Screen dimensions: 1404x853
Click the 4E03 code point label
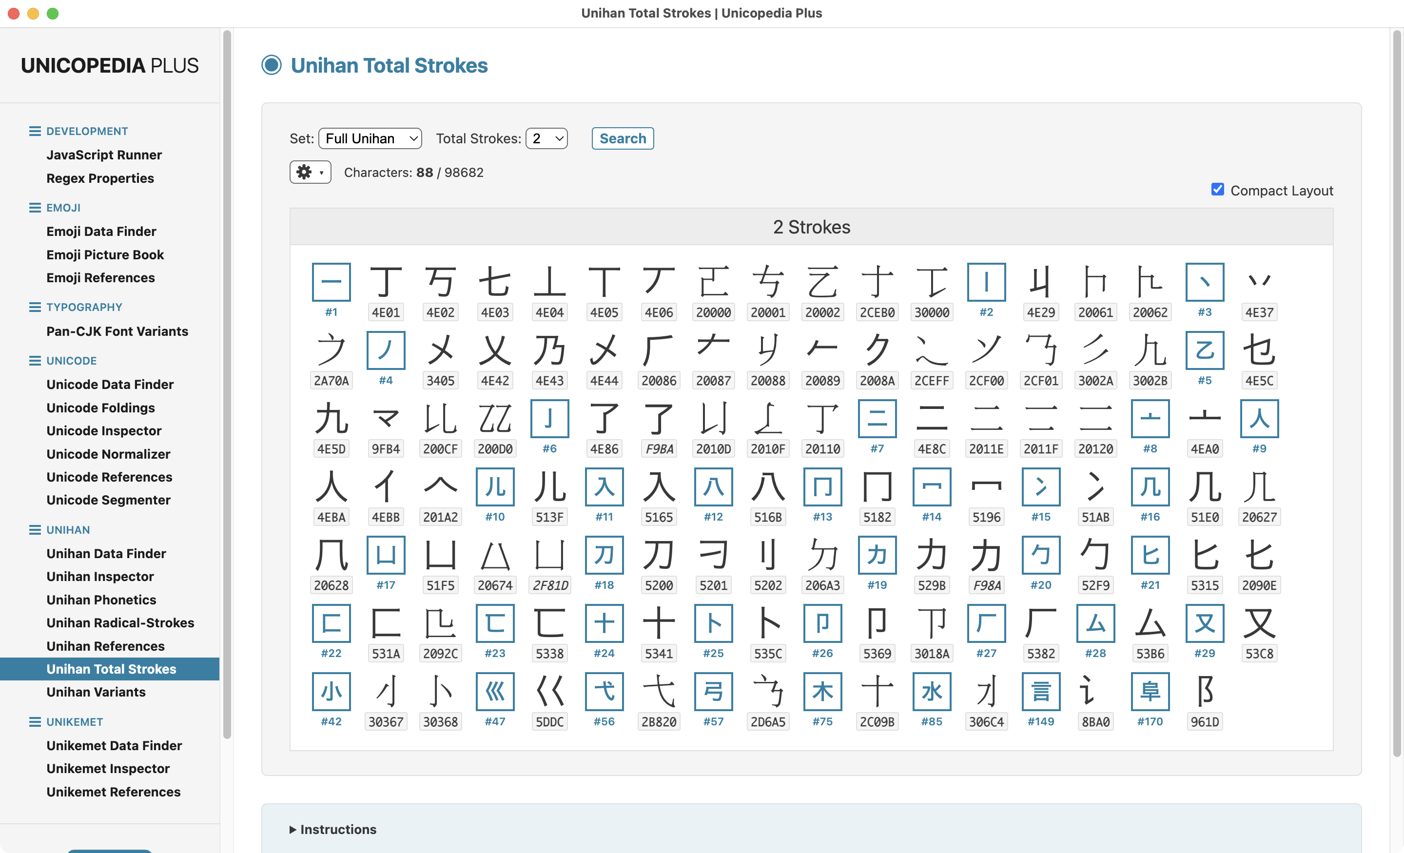tap(495, 312)
